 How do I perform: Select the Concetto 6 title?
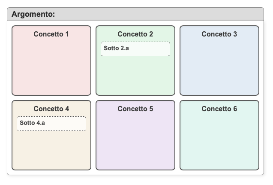pyautogui.click(x=219, y=109)
